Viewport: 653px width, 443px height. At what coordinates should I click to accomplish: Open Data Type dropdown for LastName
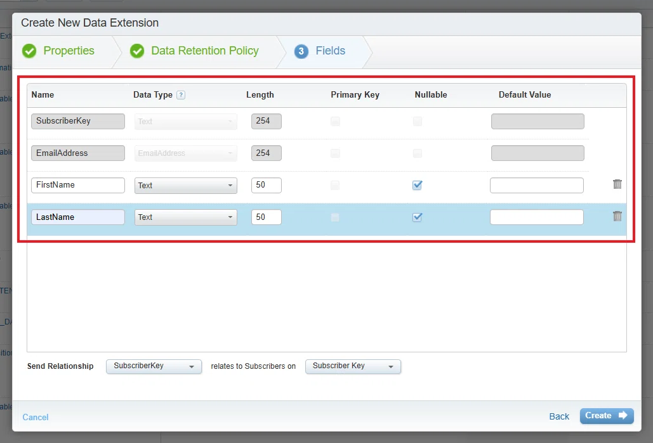point(186,217)
